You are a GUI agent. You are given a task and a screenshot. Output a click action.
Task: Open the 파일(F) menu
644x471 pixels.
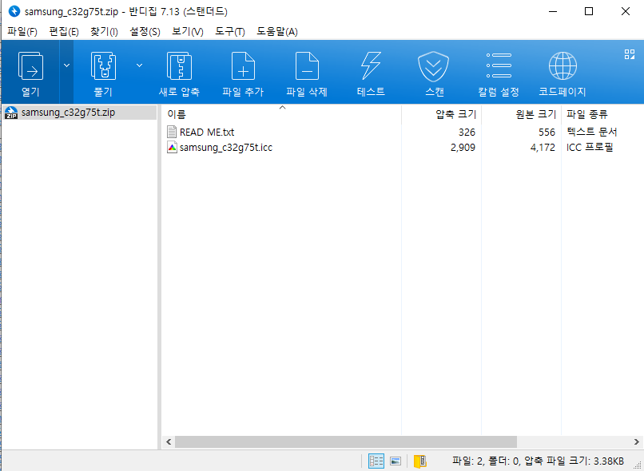point(22,32)
